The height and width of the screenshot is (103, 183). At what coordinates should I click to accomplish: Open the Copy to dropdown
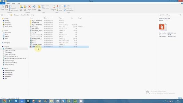coord(25,8)
